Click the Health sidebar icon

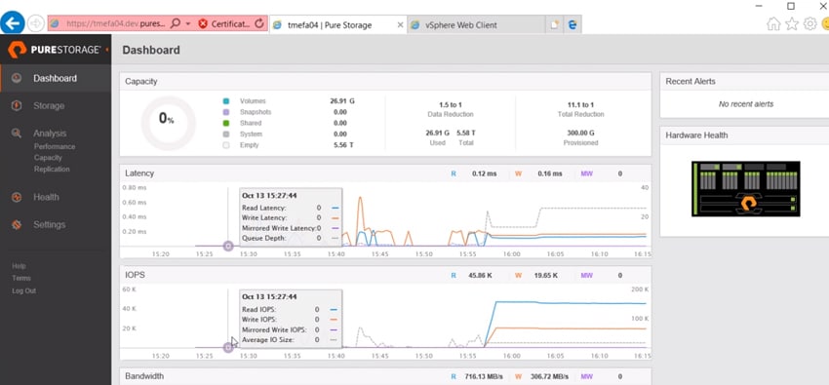(17, 197)
